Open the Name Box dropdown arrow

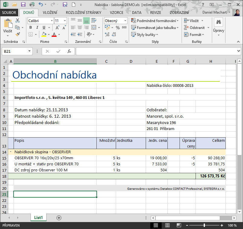click(x=29, y=51)
